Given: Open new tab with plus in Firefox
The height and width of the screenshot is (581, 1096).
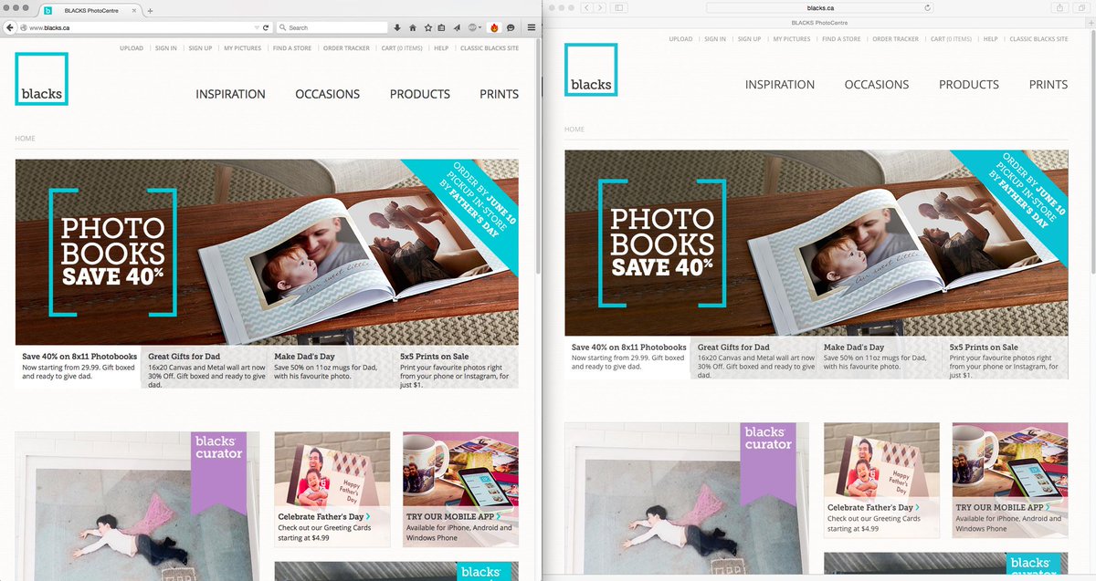Looking at the screenshot, I should pyautogui.click(x=150, y=11).
